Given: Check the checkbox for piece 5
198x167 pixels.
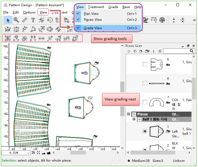Looking at the screenshot, I should pyautogui.click(x=145, y=64).
